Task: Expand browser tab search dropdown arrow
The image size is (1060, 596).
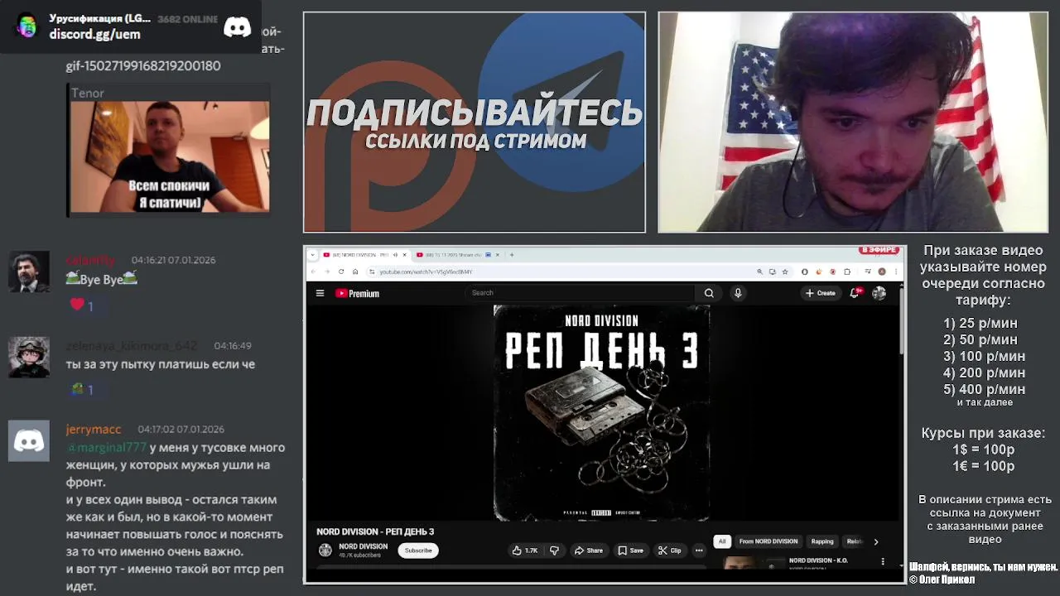Action: (313, 255)
